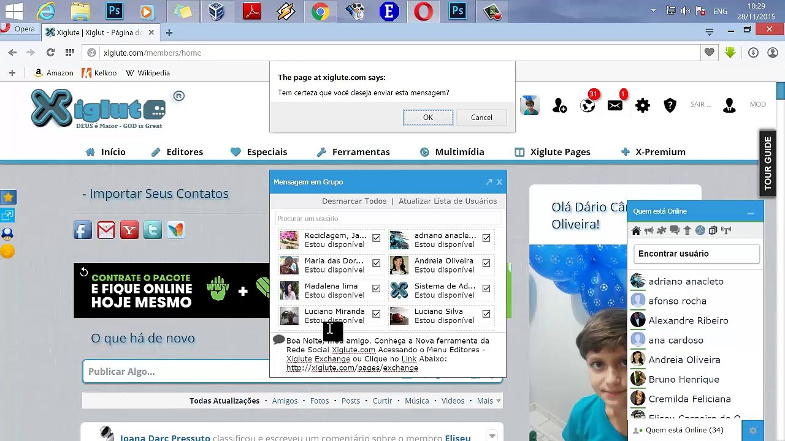The height and width of the screenshot is (441, 785).
Task: Click the up arrow icon in chat toolbar
Action: coord(687,230)
